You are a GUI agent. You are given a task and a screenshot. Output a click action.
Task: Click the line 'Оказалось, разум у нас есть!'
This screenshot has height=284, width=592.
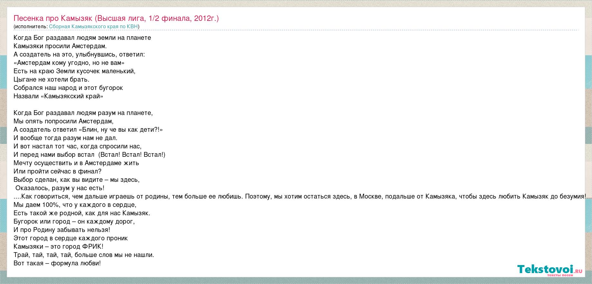click(60, 188)
